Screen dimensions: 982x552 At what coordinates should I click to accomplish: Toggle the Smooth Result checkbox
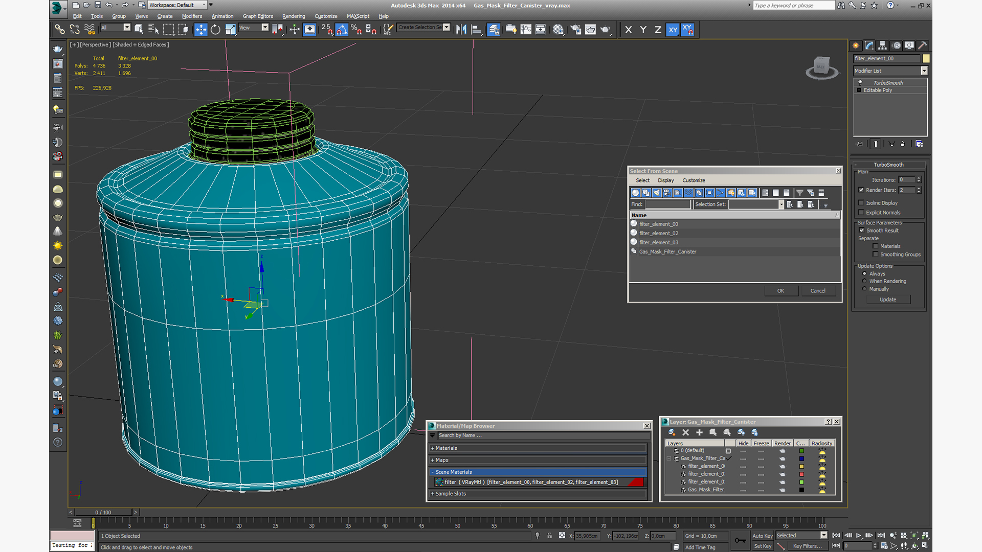[862, 231]
